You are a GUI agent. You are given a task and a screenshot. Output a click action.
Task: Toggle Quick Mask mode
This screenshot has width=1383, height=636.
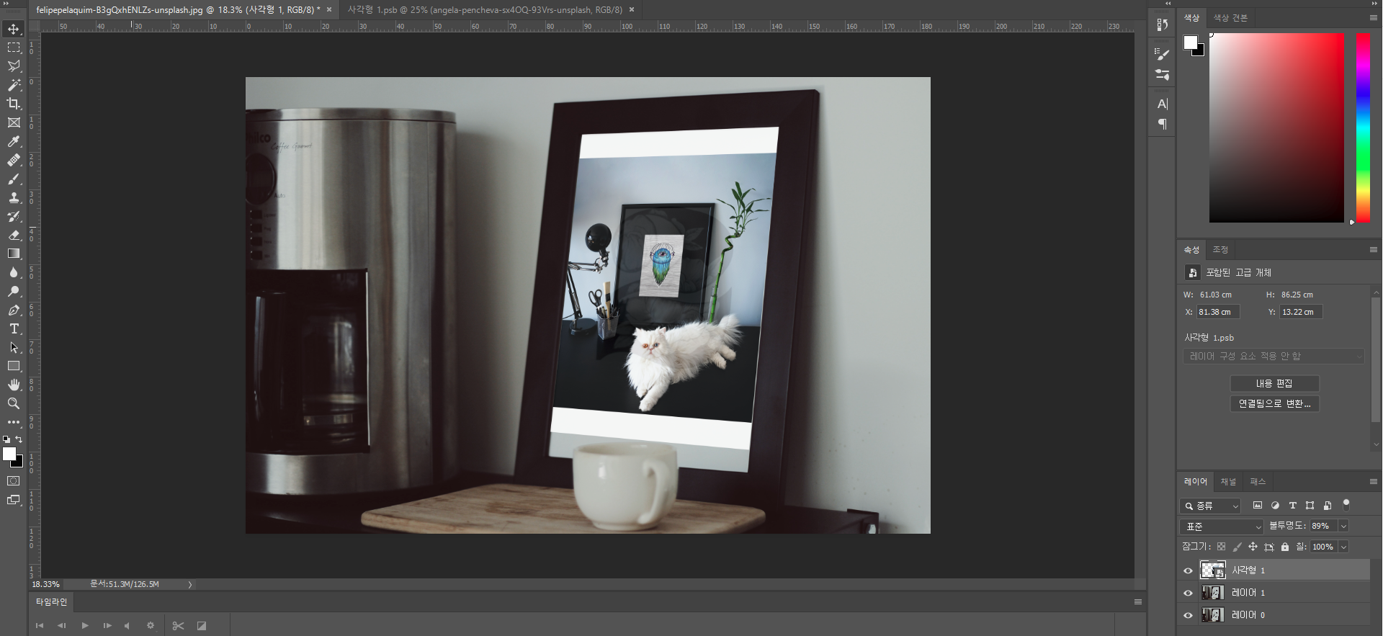click(14, 480)
